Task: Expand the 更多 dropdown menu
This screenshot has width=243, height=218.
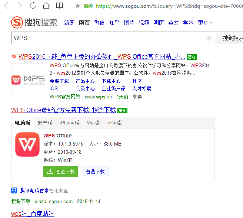Action: click(x=205, y=23)
